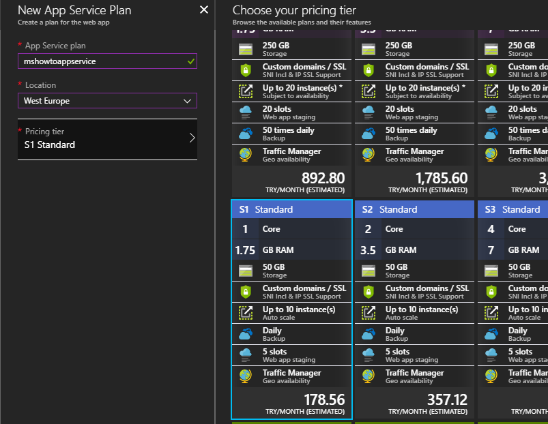The height and width of the screenshot is (424, 548).
Task: Click the 4 Core row in S3 Standard card
Action: [x=513, y=229]
